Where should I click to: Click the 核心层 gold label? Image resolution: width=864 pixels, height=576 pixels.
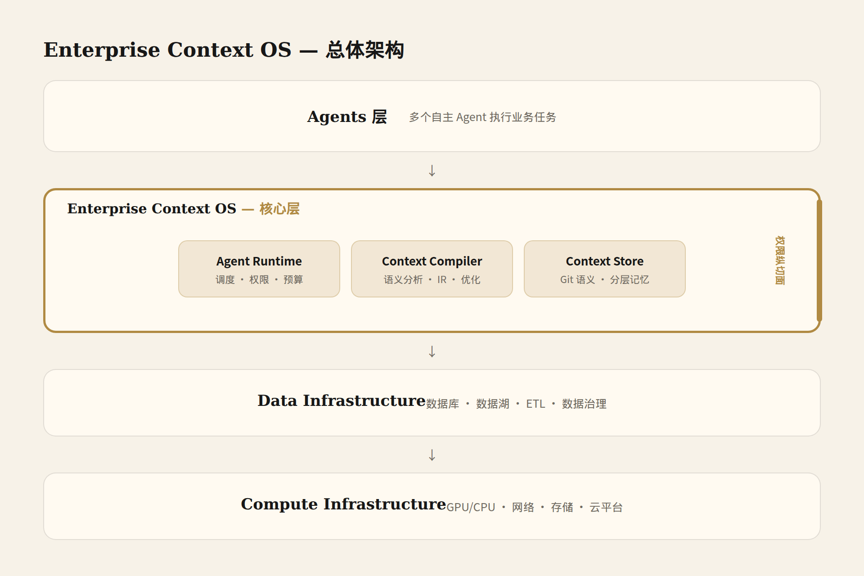[279, 209]
